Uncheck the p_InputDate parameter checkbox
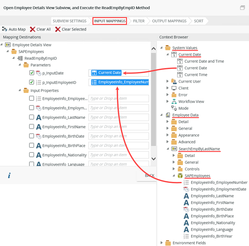Viewport: 249px width, 246px height. (x=31, y=73)
